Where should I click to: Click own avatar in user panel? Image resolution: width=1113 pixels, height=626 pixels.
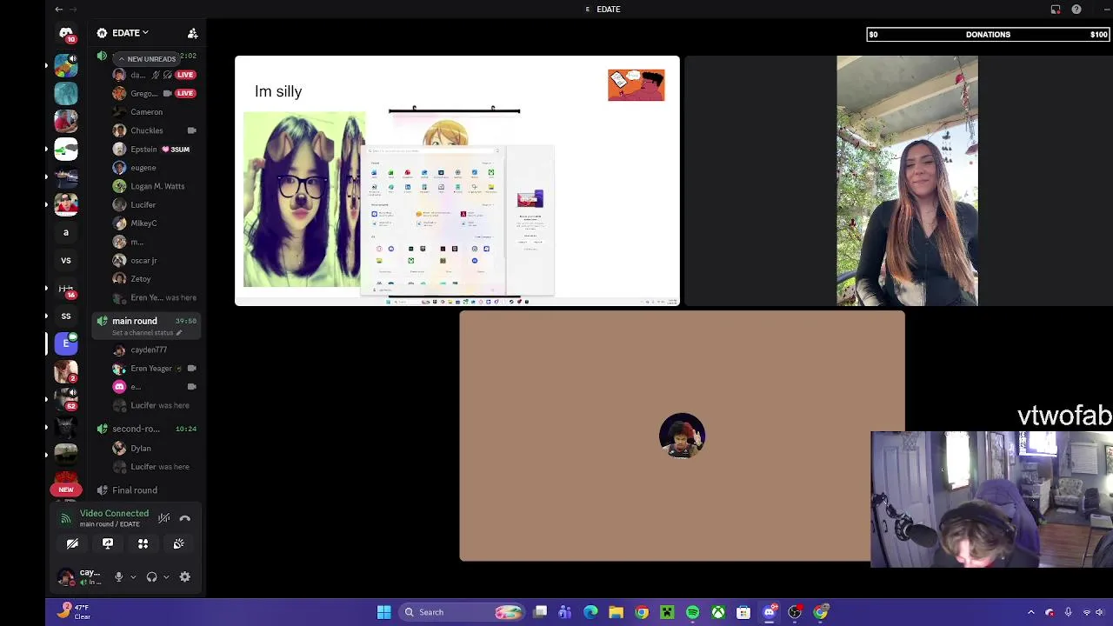(66, 576)
